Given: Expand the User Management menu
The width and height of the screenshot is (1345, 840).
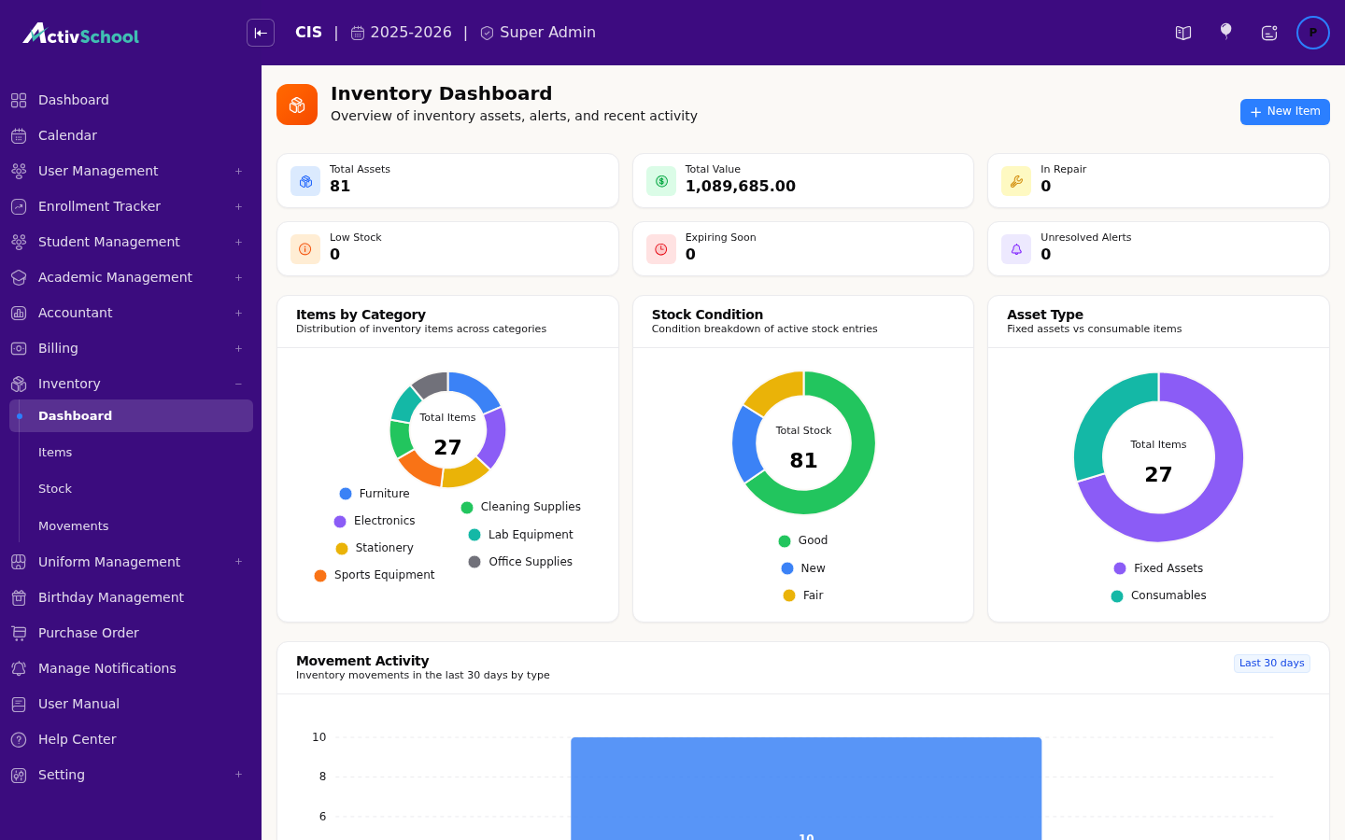Looking at the screenshot, I should (238, 171).
